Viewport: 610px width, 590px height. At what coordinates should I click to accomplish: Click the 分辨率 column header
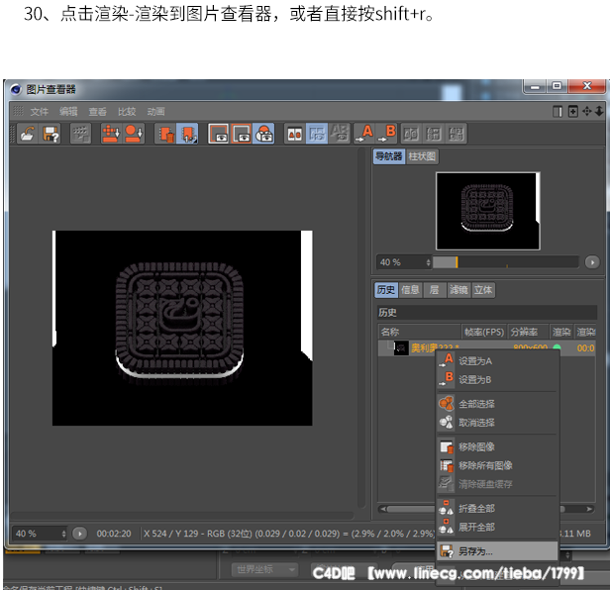pyautogui.click(x=528, y=332)
